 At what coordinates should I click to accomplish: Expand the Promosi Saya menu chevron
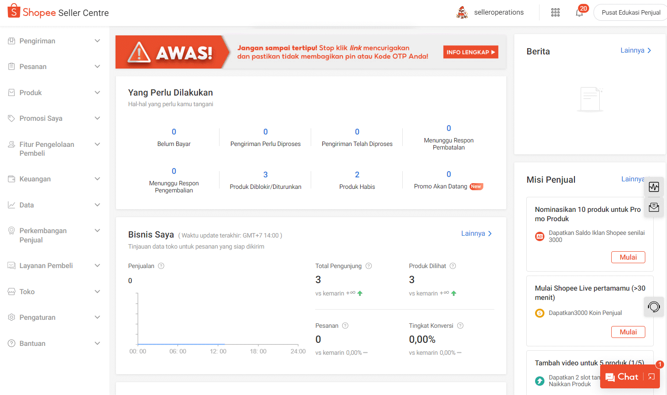(x=97, y=118)
